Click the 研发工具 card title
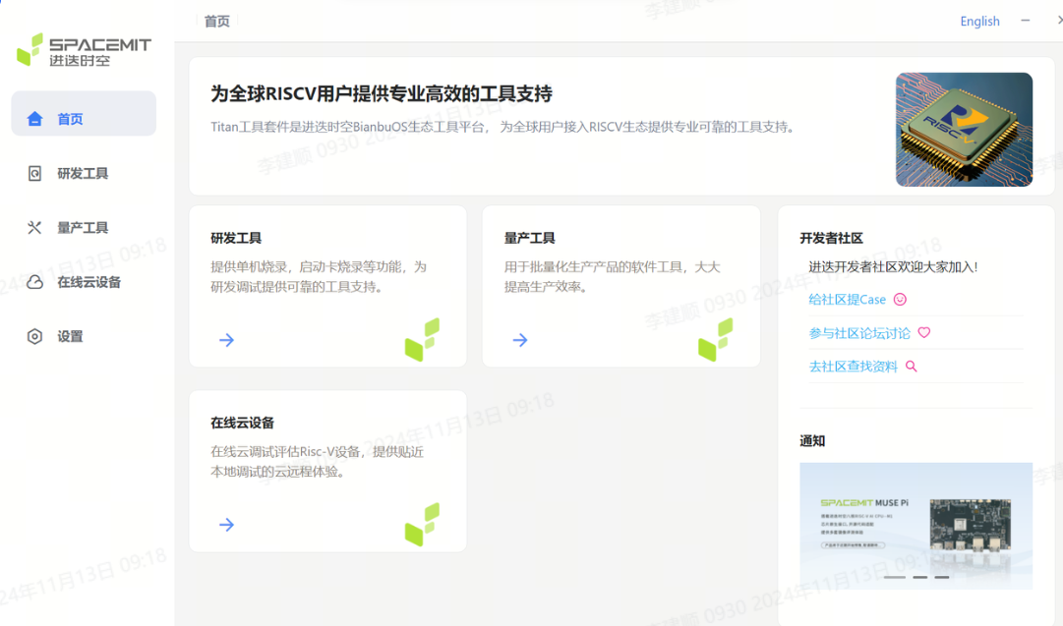 (x=236, y=238)
